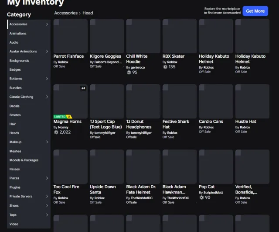Select Emotes category
The image size is (279, 232).
point(29,115)
